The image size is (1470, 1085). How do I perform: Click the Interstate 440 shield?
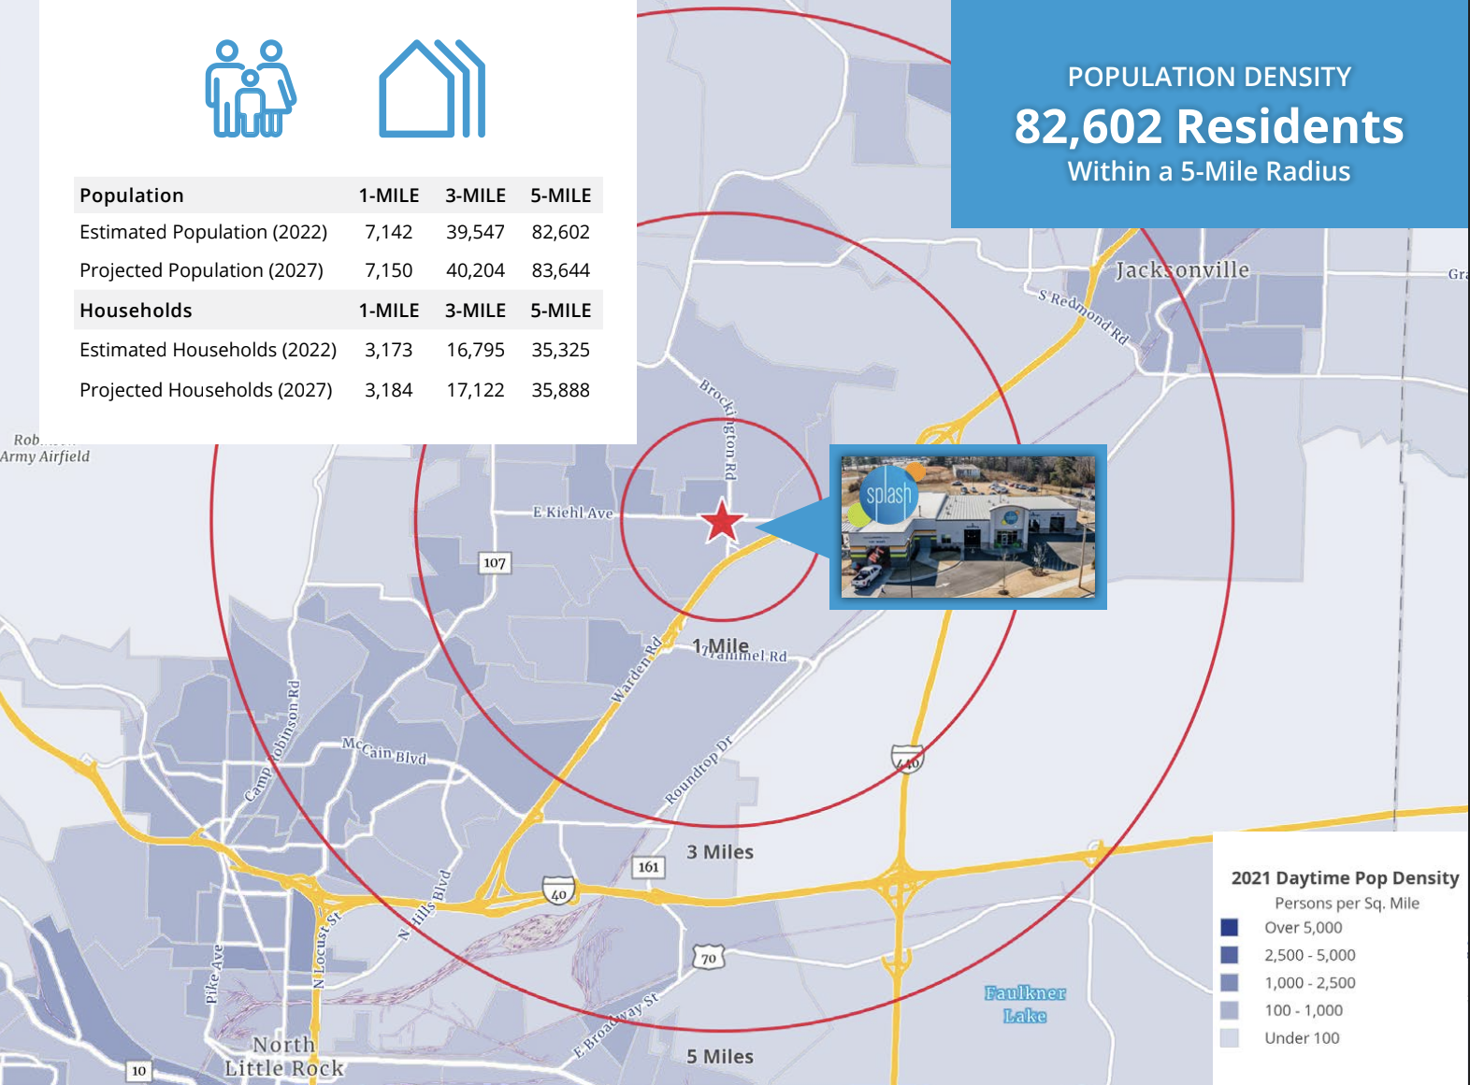click(x=907, y=759)
